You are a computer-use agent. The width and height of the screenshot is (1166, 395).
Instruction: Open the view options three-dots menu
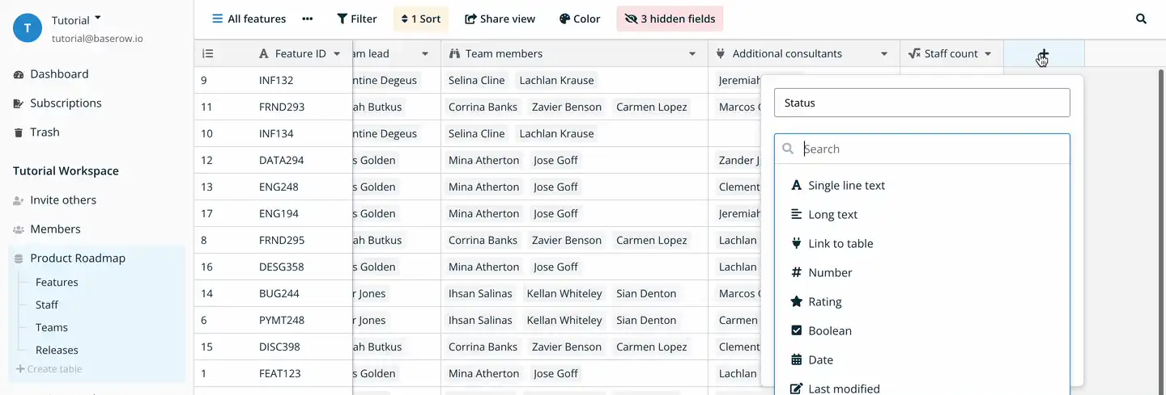(307, 19)
